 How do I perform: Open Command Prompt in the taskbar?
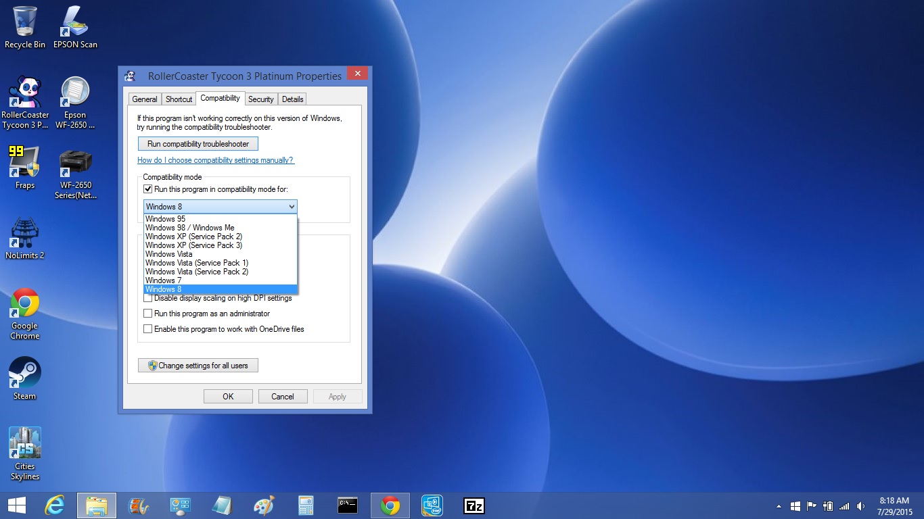tap(348, 505)
